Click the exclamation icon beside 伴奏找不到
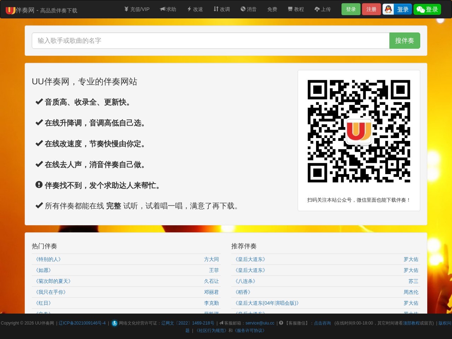Viewport: 452px width, 339px height. pos(39,185)
